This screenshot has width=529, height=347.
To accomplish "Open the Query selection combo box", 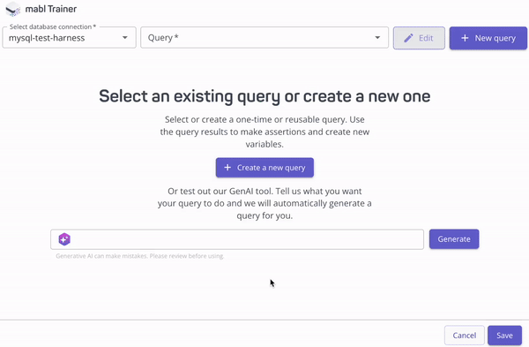I will coord(264,37).
